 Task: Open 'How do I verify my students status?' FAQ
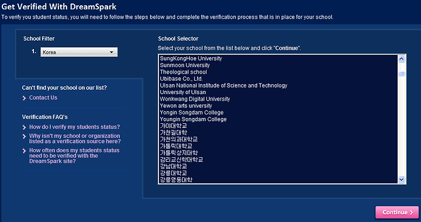point(75,127)
